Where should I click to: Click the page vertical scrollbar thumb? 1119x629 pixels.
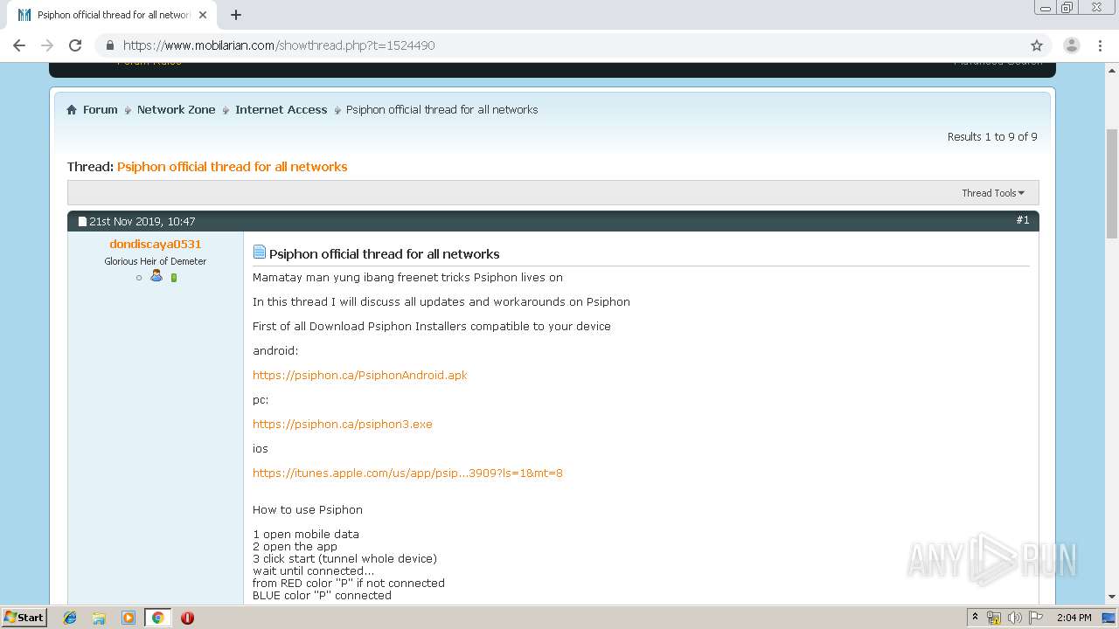pos(1112,183)
